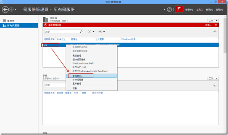Open the red notifications flag
228x135 pixels.
(x=179, y=9)
